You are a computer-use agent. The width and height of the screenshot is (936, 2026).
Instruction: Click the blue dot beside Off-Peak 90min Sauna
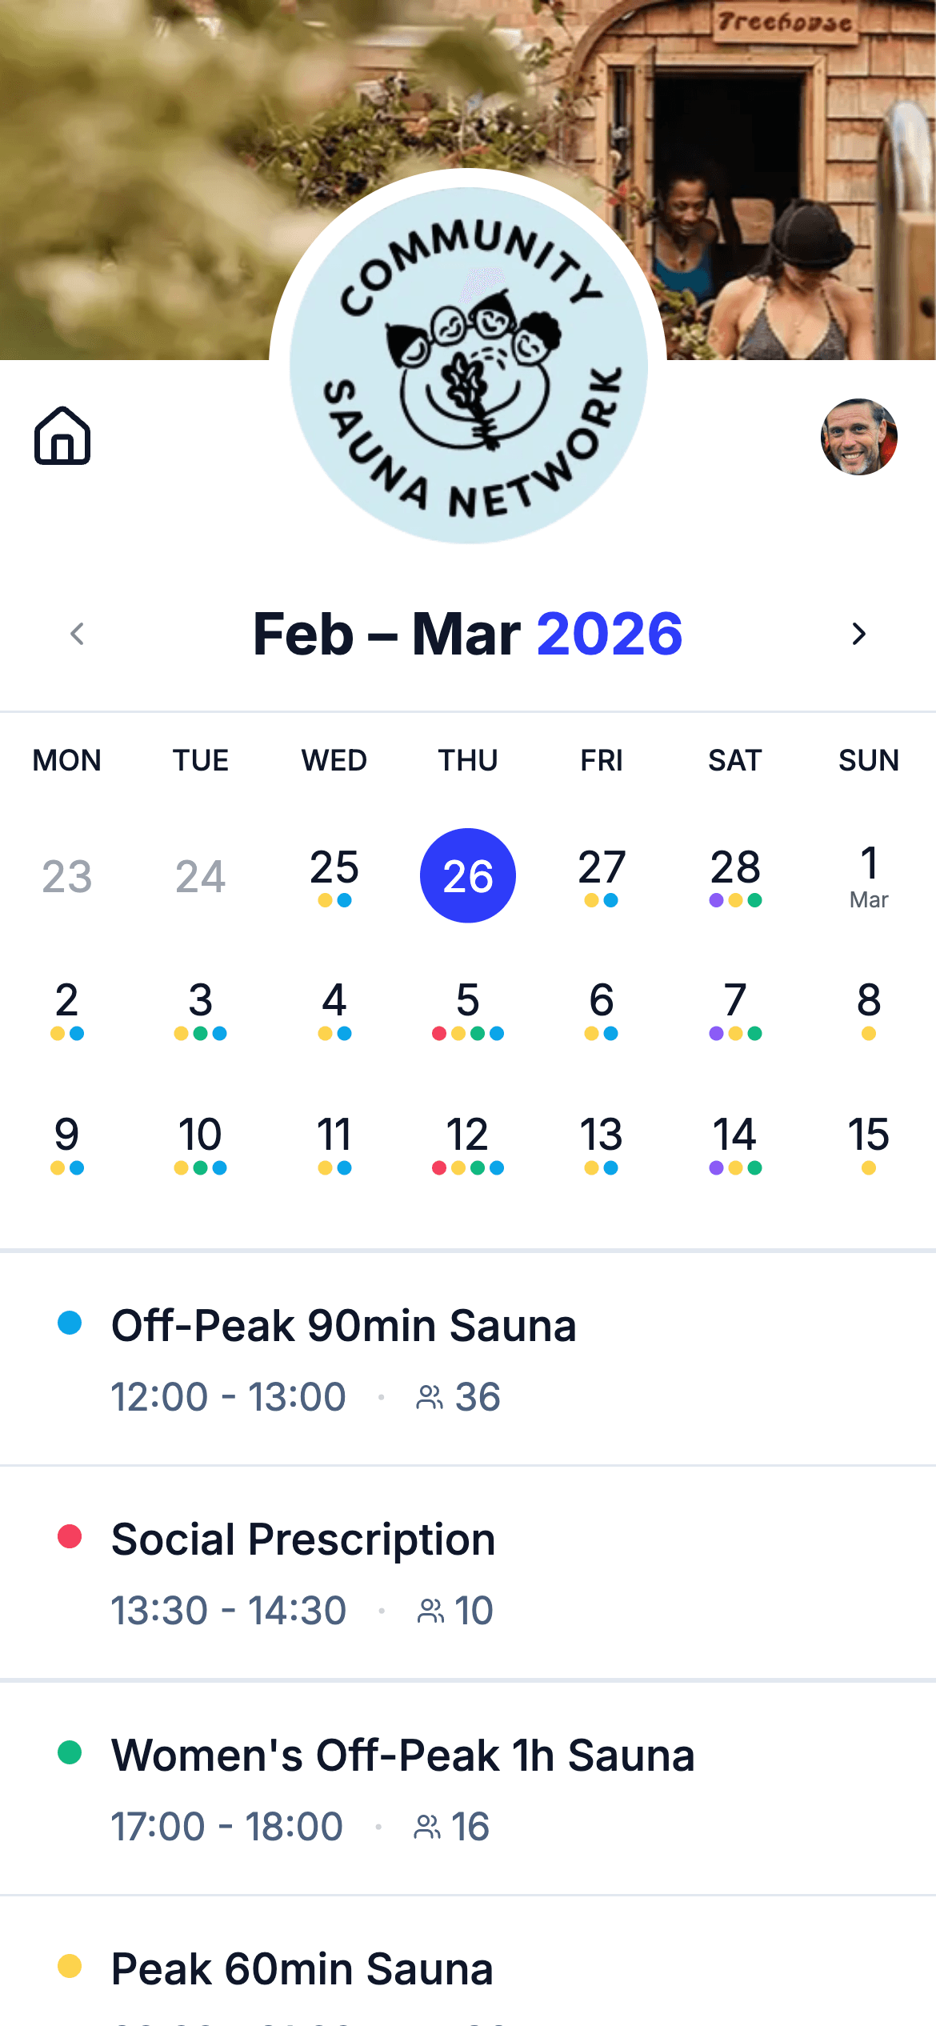point(70,1323)
